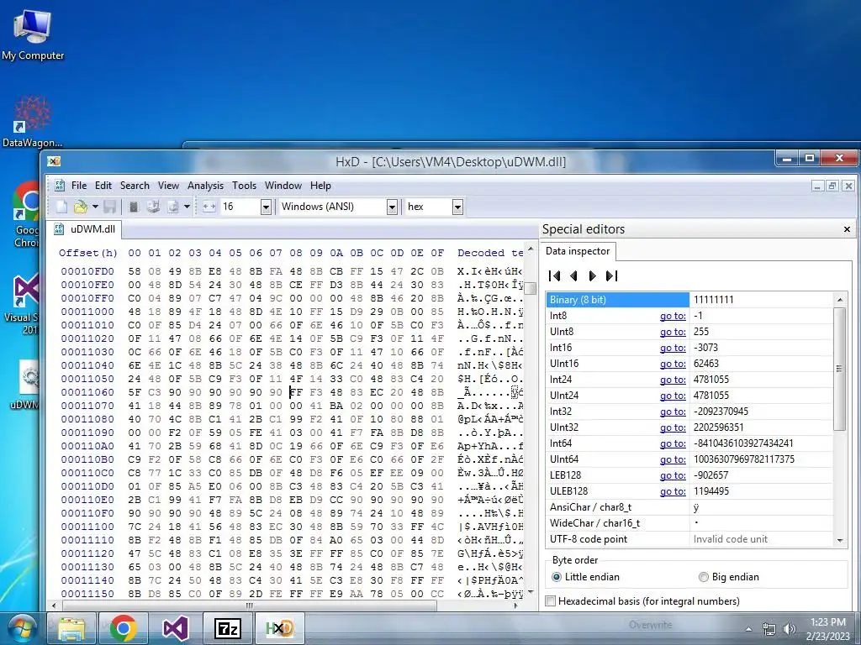Viewport: 861px width, 645px height.
Task: Click go to link for UInt16
Action: [x=673, y=364]
